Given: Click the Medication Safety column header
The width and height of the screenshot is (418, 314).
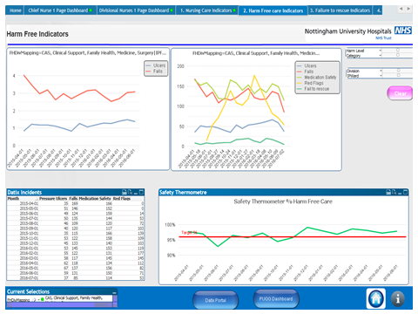Looking at the screenshot, I should pos(95,199).
